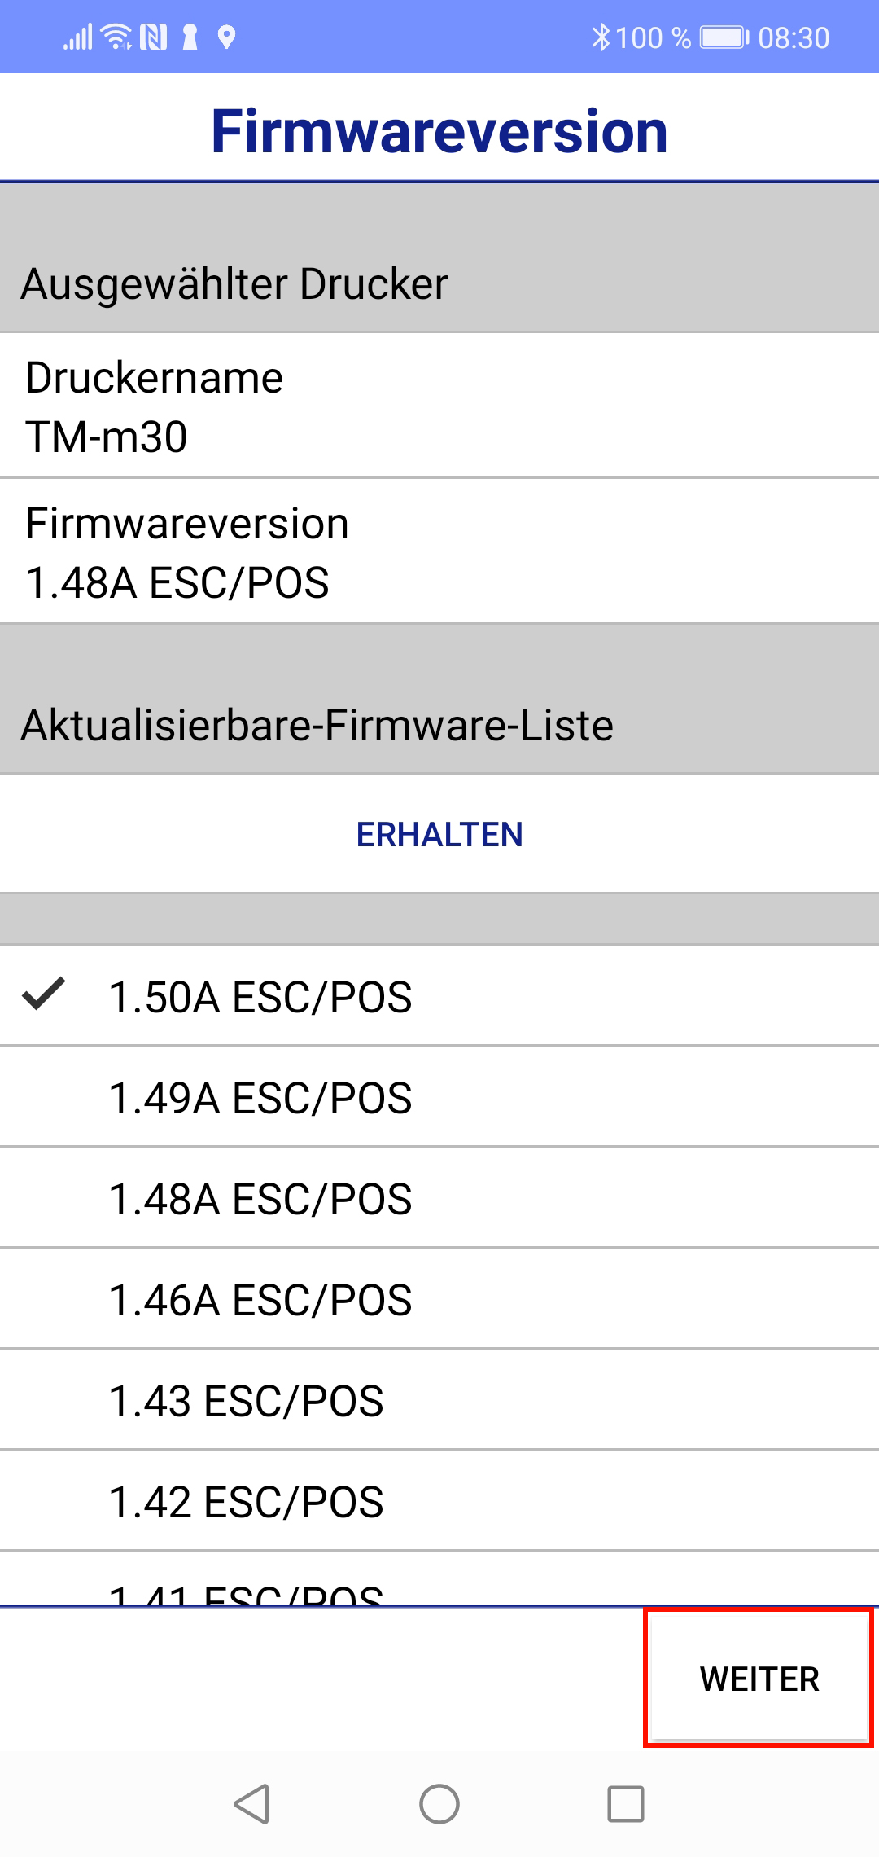Tap ERHALTEN to fetch firmware list
This screenshot has width=879, height=1857.
pyautogui.click(x=439, y=834)
